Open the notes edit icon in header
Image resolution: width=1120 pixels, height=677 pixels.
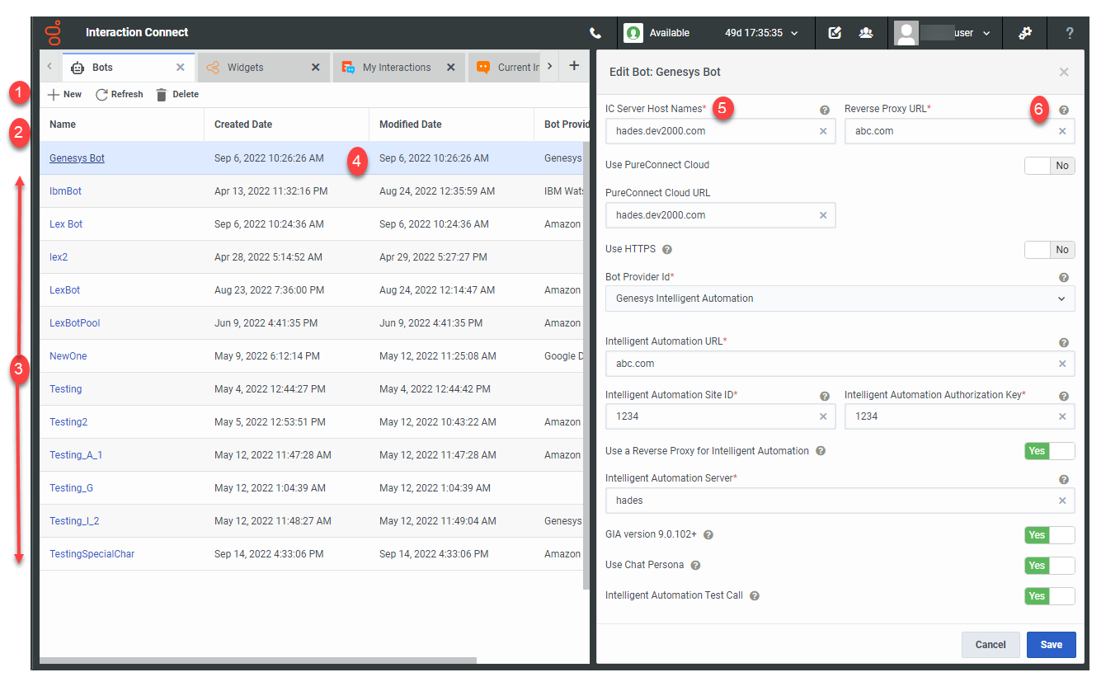[x=835, y=33]
